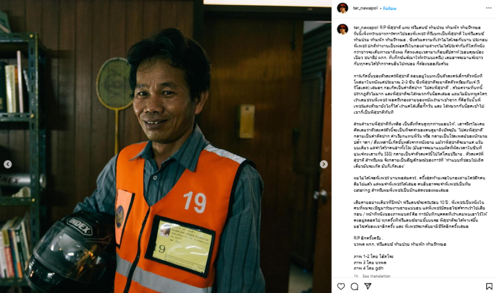Open the comment bubble icon
The image size is (497, 293).
(x=354, y=286)
